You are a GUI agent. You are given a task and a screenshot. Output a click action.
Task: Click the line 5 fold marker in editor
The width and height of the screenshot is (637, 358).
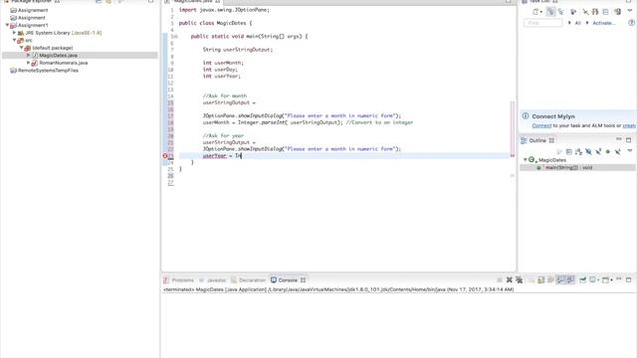coord(175,37)
